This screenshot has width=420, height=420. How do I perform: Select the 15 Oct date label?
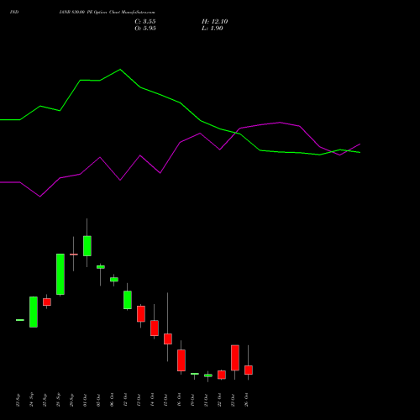coord(165,400)
